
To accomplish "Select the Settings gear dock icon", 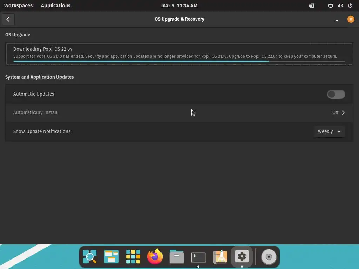I will coord(242,257).
